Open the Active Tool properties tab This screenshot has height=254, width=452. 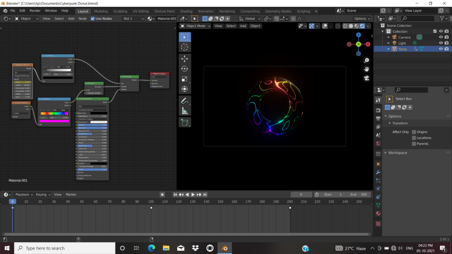click(378, 100)
